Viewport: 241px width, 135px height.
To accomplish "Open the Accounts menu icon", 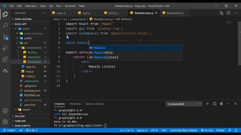I will [5, 111].
